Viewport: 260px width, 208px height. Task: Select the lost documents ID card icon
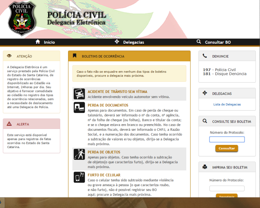click(x=79, y=107)
